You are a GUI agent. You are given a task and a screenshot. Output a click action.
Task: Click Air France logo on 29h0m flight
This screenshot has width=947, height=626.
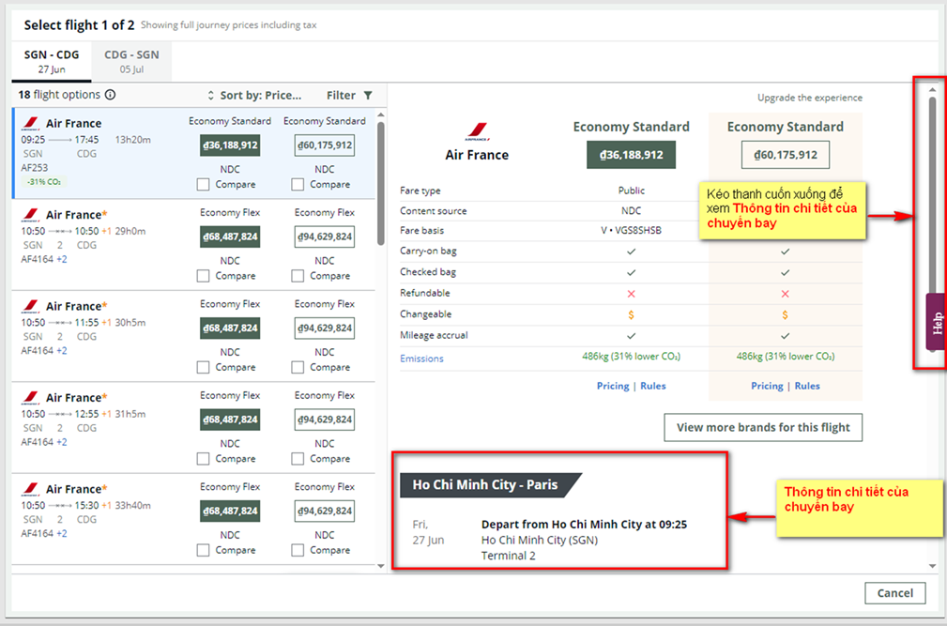tap(31, 215)
